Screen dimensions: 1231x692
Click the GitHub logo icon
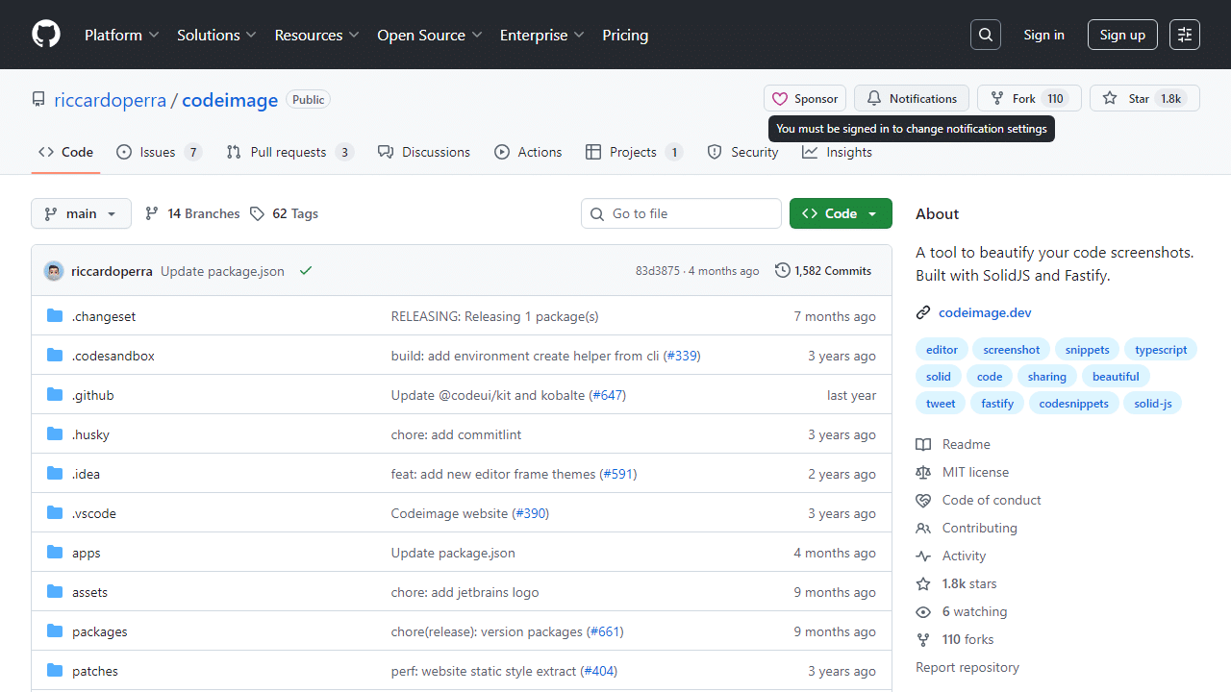click(46, 35)
